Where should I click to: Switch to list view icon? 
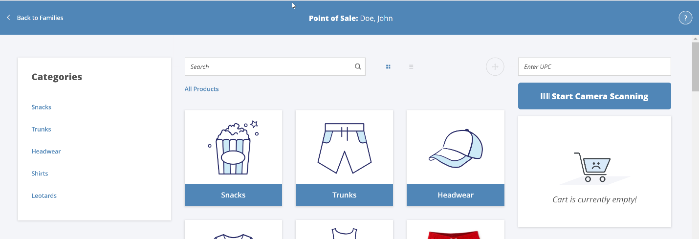point(411,66)
